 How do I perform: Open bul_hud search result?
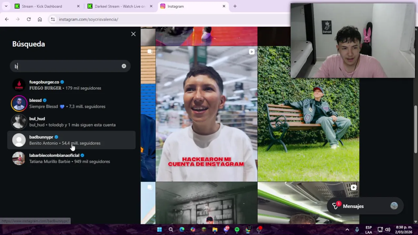point(71,121)
